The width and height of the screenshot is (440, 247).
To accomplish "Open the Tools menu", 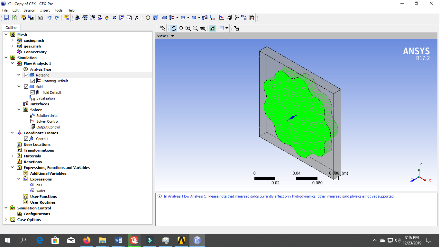I will [x=59, y=10].
